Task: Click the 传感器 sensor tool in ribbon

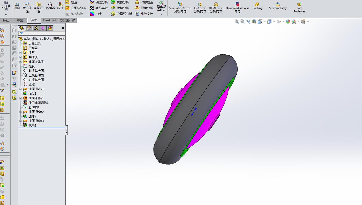Action: (x=50, y=6)
